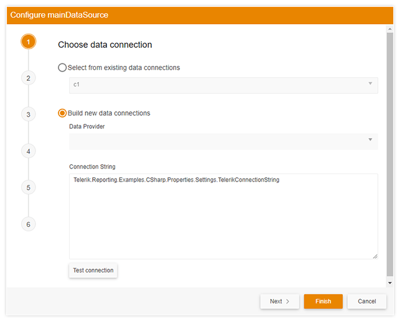This screenshot has width=402, height=324.
Task: Click the Finish button
Action: [324, 302]
